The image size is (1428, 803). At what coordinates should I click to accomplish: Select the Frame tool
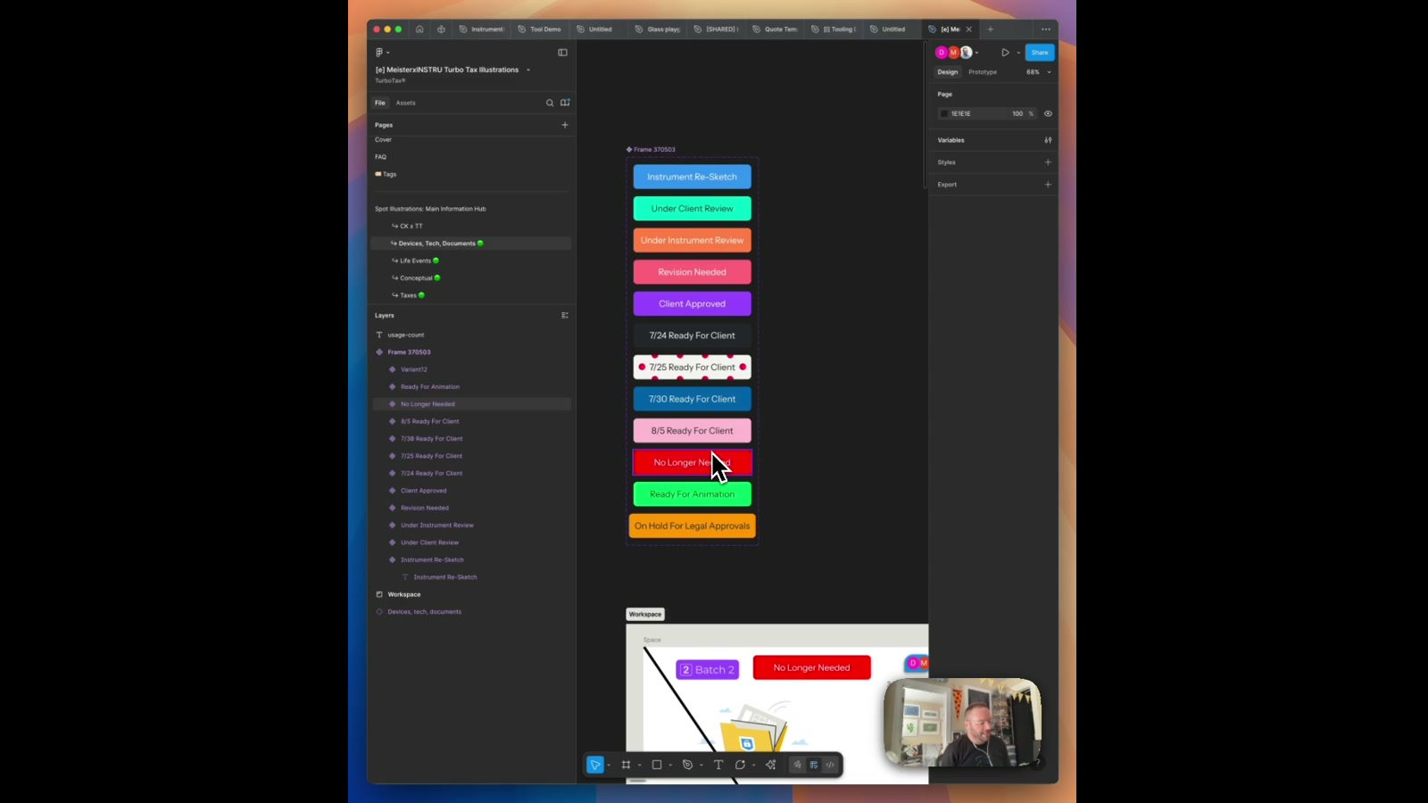click(x=627, y=765)
